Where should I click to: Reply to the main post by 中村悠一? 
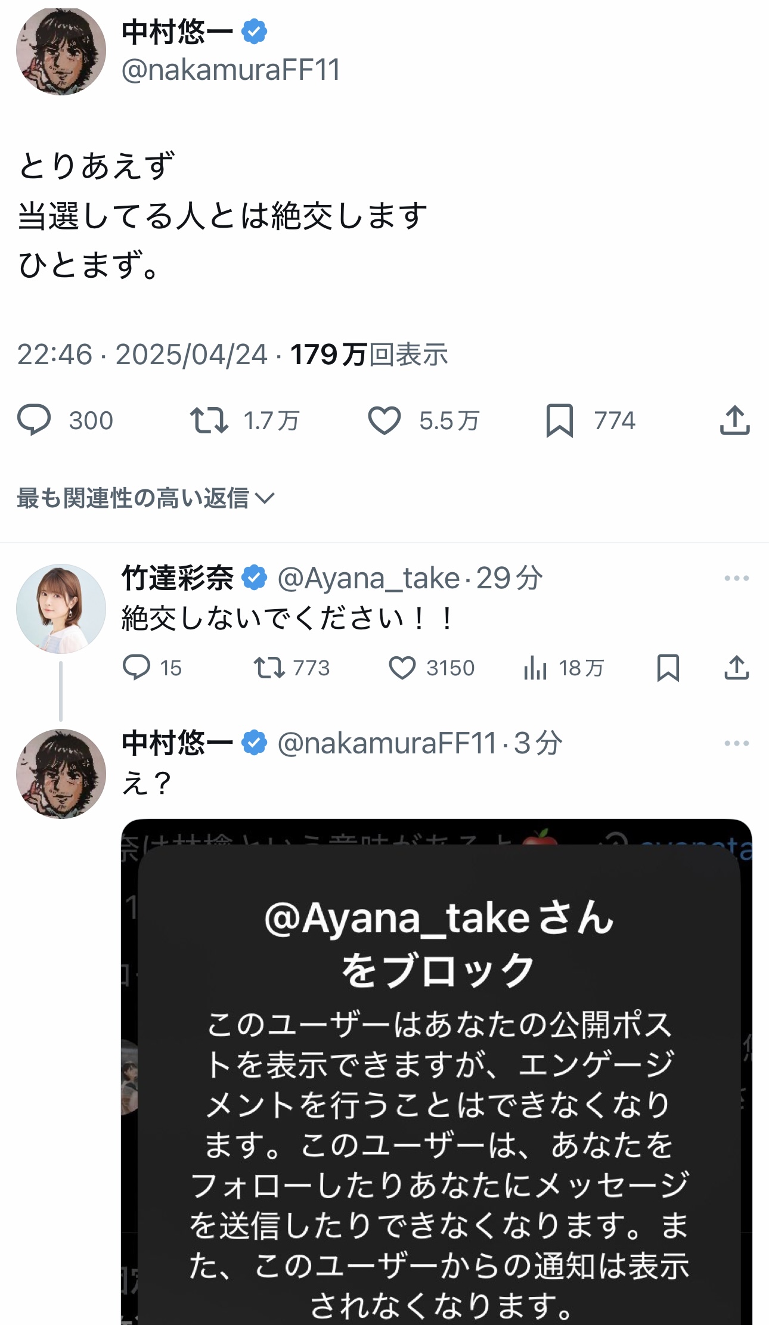(35, 420)
